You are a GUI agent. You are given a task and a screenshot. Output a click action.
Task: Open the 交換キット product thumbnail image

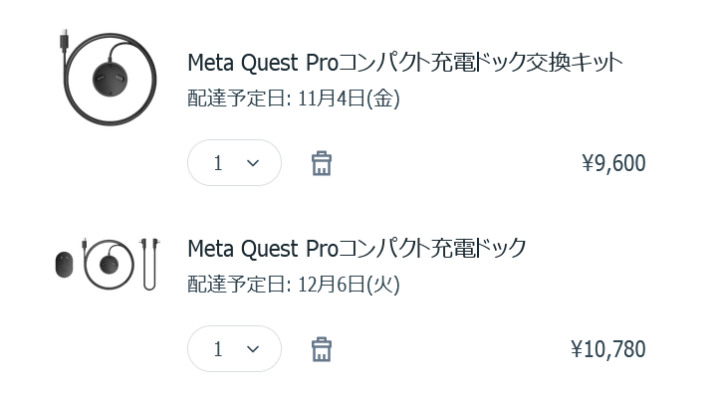108,78
